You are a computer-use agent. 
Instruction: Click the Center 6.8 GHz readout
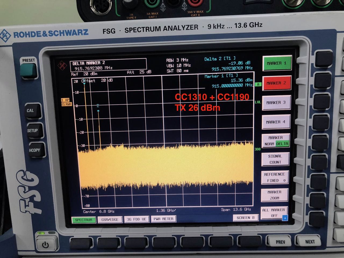99,212
